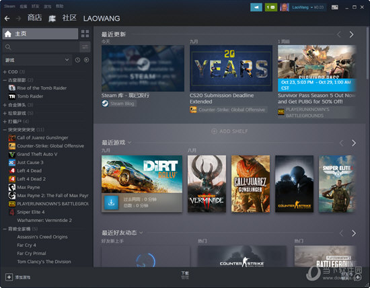Select Warhammer: Vermintide 2
The image size is (370, 288).
point(44,220)
